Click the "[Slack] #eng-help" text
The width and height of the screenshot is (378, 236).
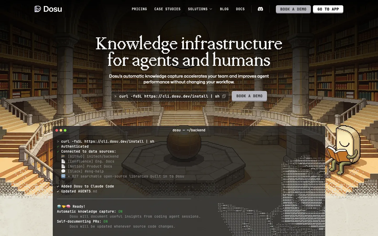point(86,171)
